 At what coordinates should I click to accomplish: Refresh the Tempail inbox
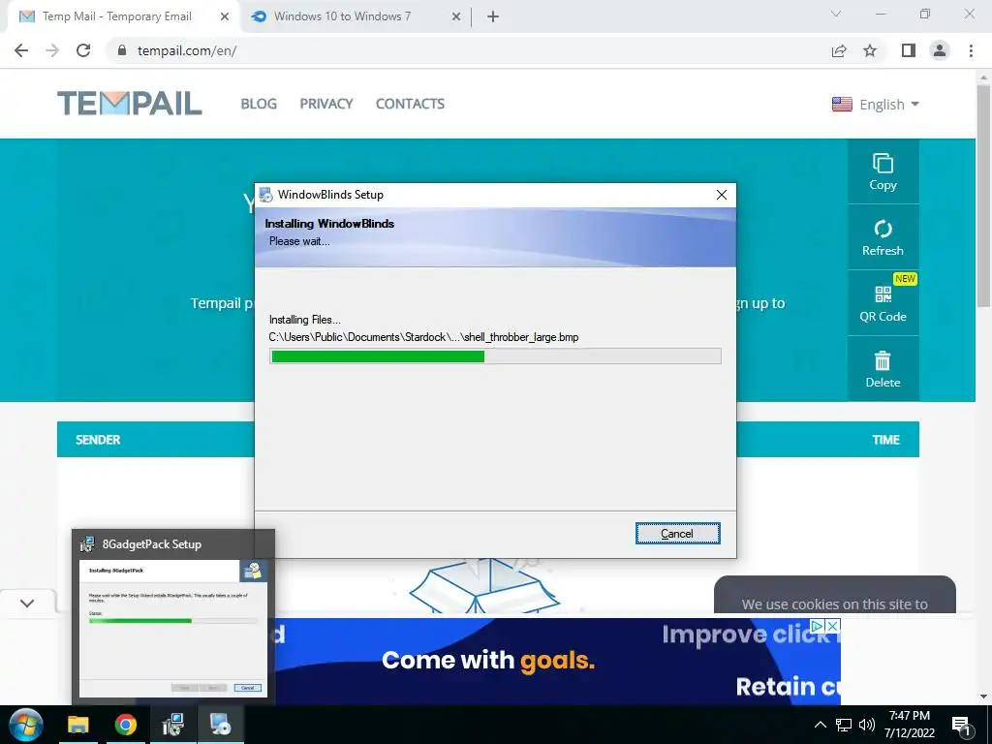pyautogui.click(x=883, y=237)
